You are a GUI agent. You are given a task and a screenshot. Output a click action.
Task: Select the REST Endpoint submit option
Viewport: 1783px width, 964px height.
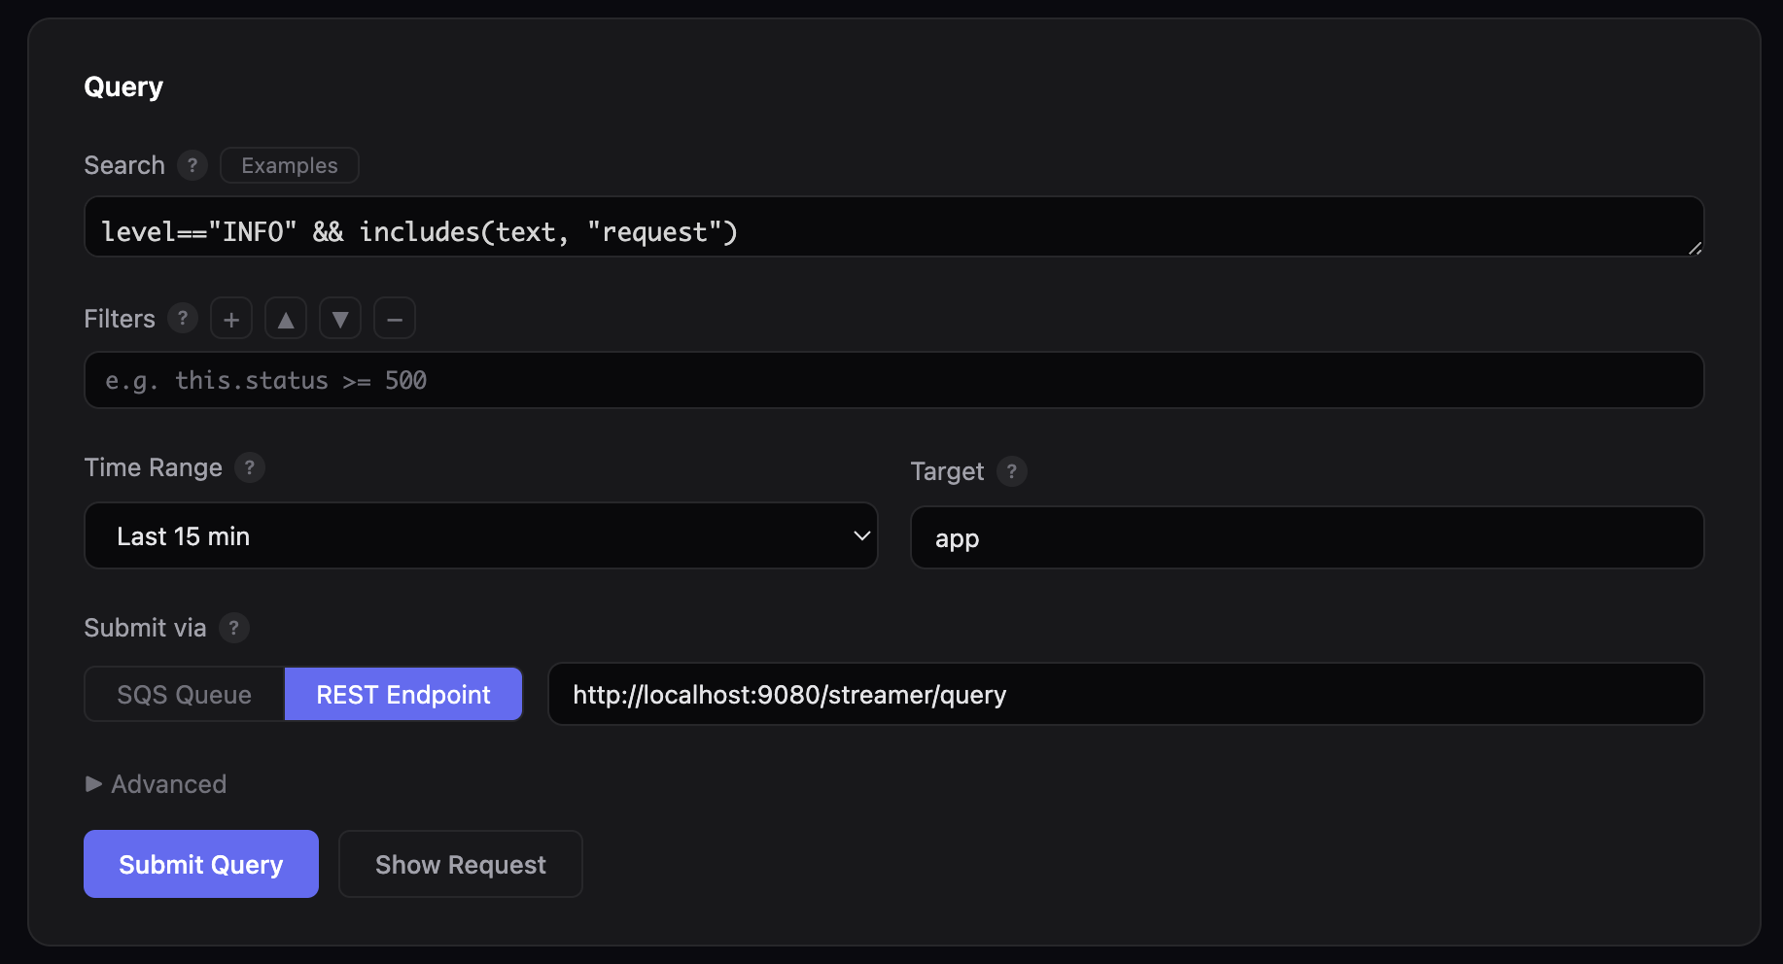point(403,695)
